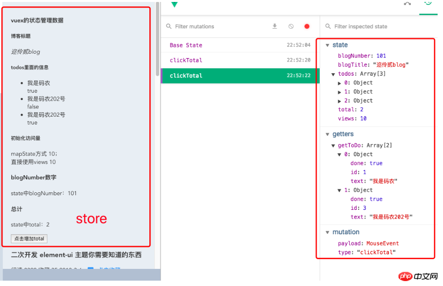Click the payload: MouseEvent entry
Image resolution: width=443 pixels, height=286 pixels.
coord(369,244)
